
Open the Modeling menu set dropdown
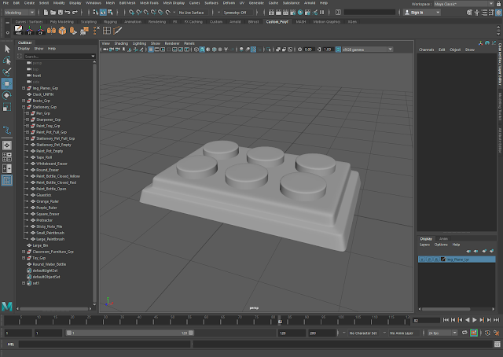click(19, 13)
